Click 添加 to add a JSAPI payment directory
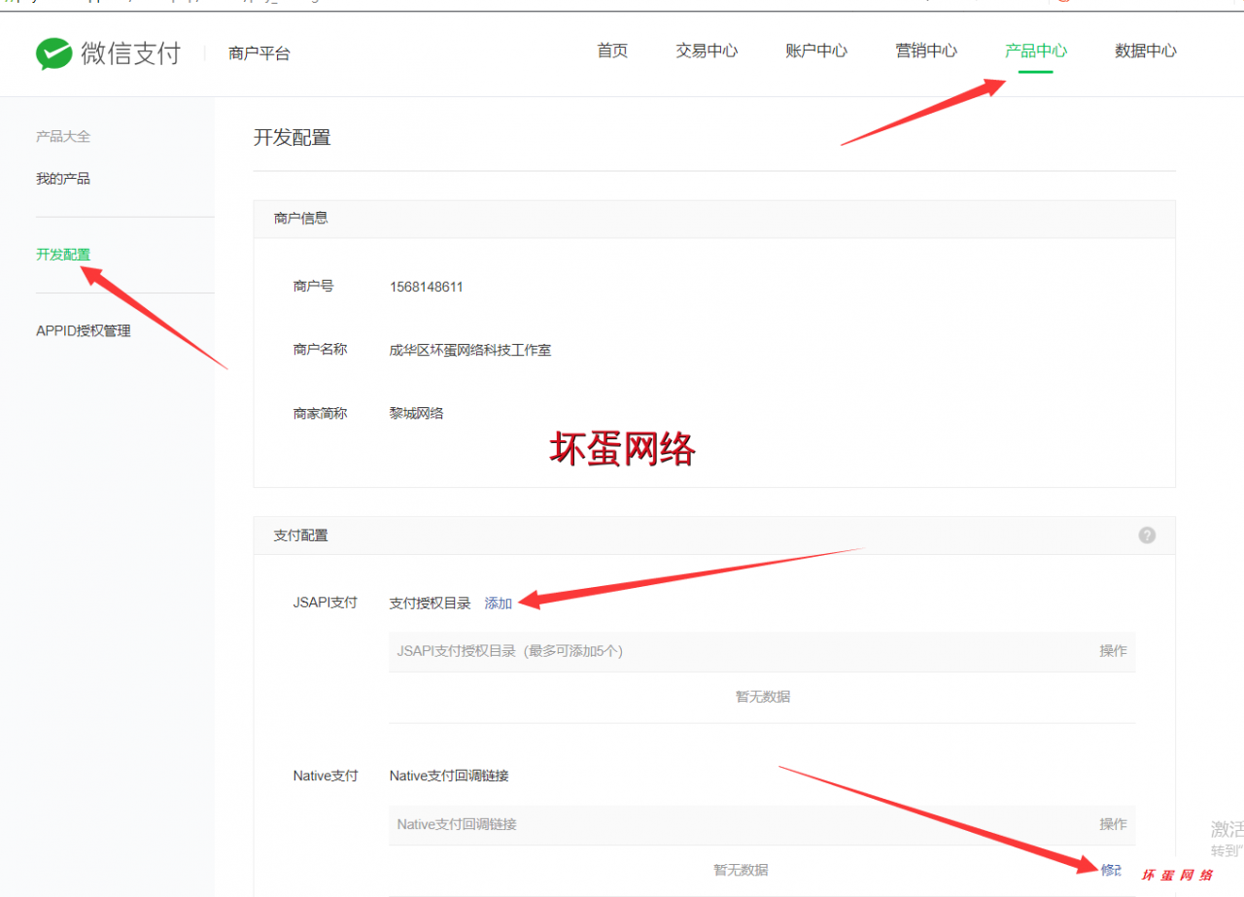 [498, 603]
